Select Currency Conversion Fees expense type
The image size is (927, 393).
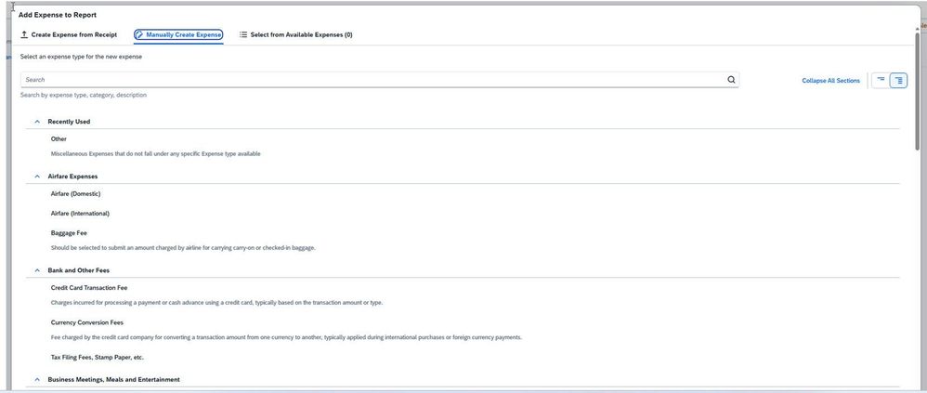(x=87, y=322)
